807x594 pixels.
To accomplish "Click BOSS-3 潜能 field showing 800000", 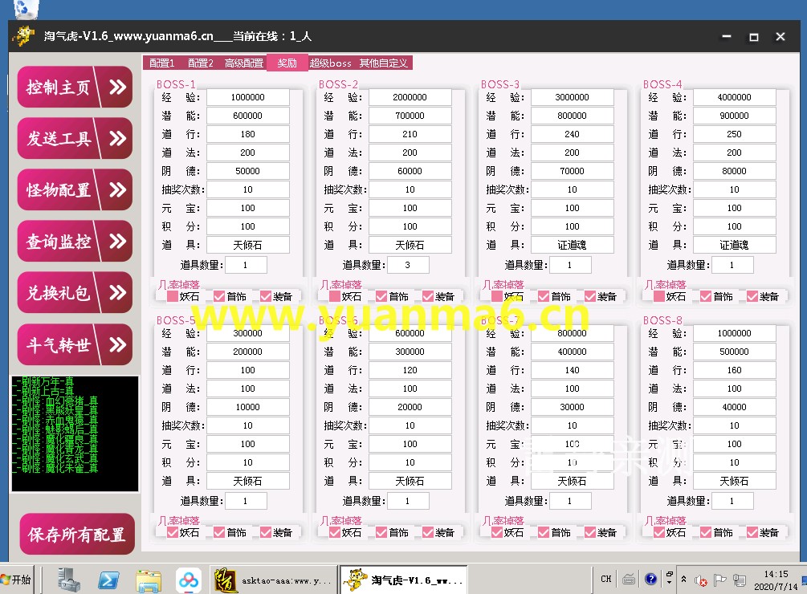I will coord(572,116).
